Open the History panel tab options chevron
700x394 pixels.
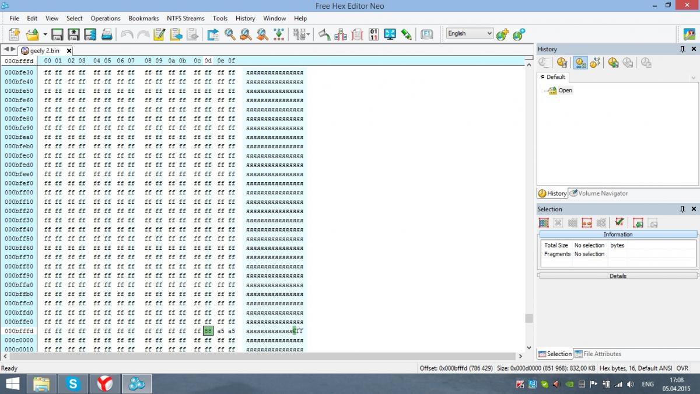coord(694,77)
